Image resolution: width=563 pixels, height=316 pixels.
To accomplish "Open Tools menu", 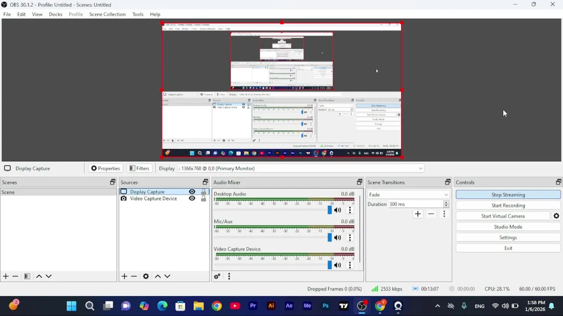I will (138, 14).
